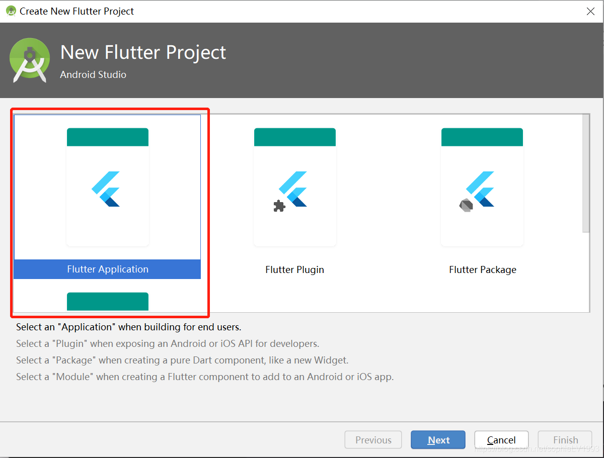Click the disabled Previous button

[373, 440]
